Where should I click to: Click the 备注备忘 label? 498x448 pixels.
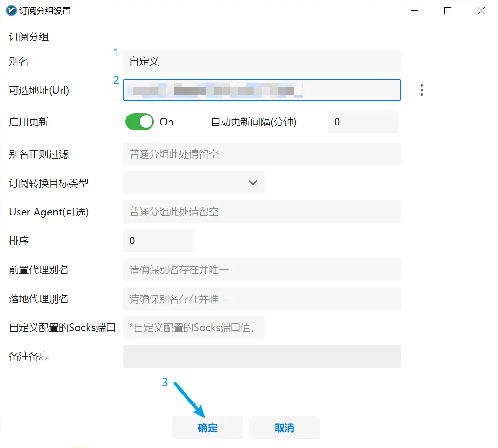(x=29, y=357)
